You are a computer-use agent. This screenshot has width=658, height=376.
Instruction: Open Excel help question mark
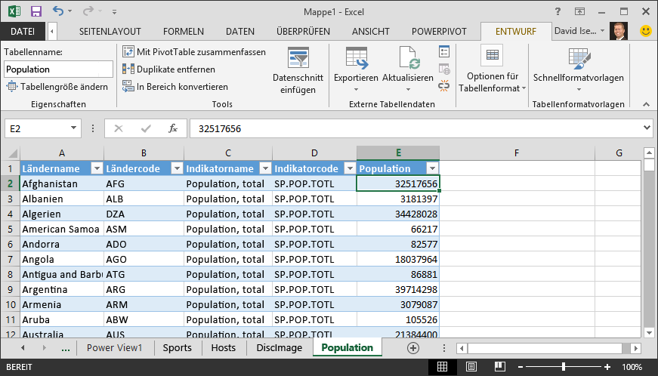click(x=558, y=12)
